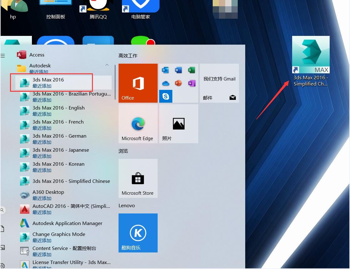
Task: Open 腾讯QQ desktop shortcut
Action: click(98, 9)
